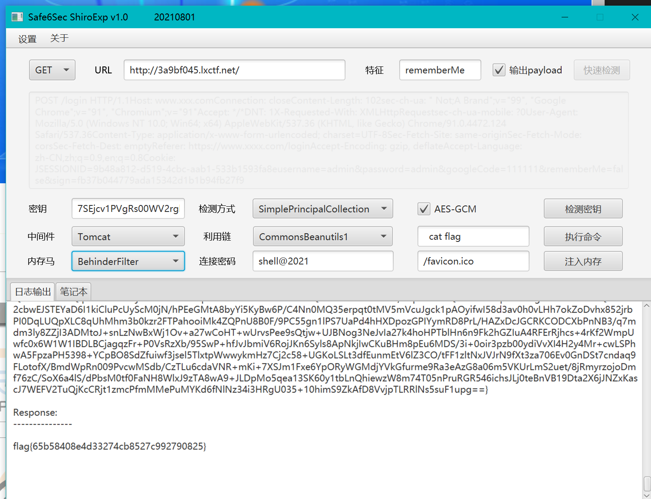Click the Safe6Sec ShiroExp app icon in title bar
This screenshot has width=651, height=499.
click(x=17, y=17)
